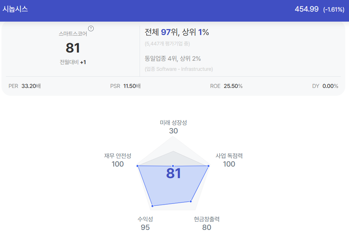
Task: Click the 업종 Software - Infrastructure label
Action: [x=179, y=69]
